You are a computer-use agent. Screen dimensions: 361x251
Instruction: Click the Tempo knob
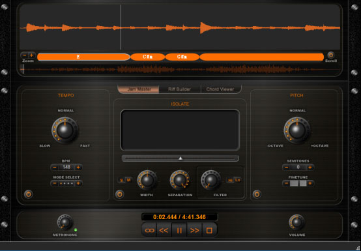point(65,130)
